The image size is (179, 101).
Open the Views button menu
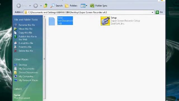[84, 6]
